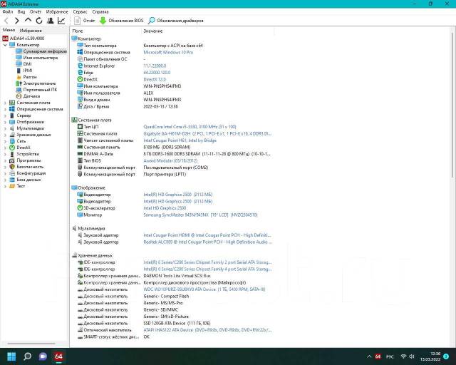Viewport: 456px width, 365px height.
Task: Open taskbar Search icon
Action: (27, 356)
